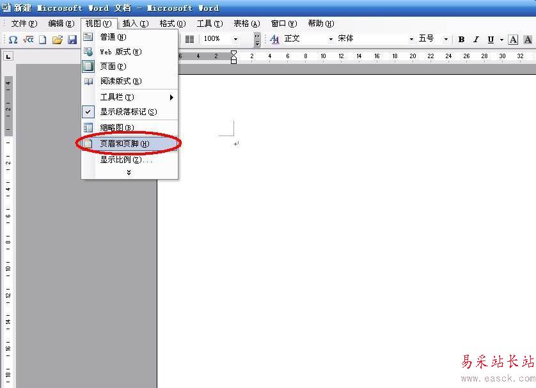Toggle italic formatting
This screenshot has height=388, width=536.
pos(476,39)
